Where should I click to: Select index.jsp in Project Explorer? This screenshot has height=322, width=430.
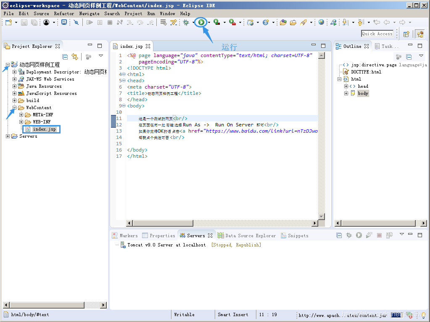[x=44, y=129]
